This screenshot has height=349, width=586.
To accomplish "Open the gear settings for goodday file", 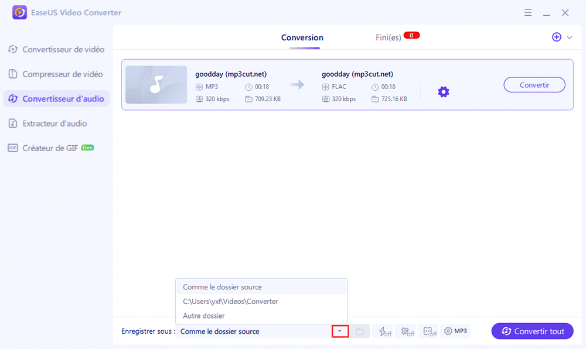I will [x=444, y=92].
